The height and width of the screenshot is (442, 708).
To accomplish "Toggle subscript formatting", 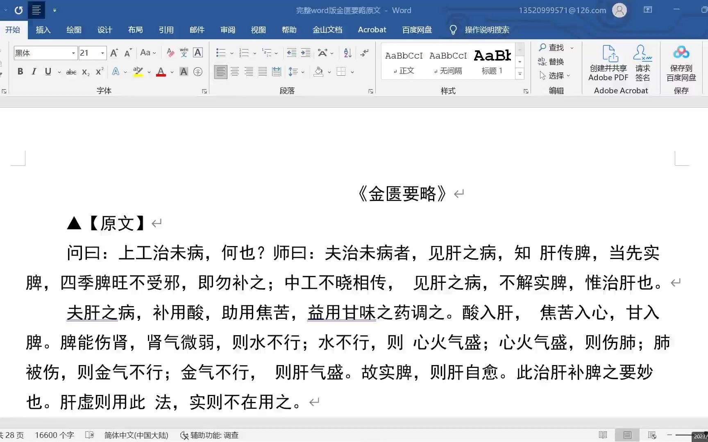I will click(x=85, y=72).
